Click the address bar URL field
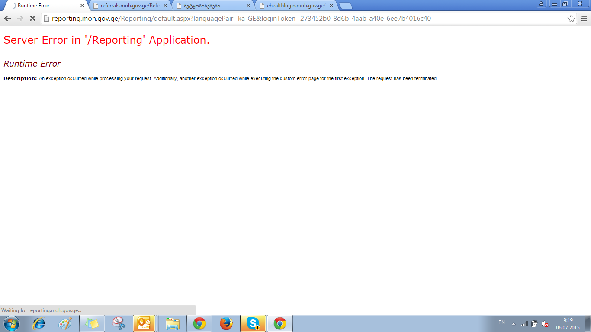Screen dimensions: 591x332 (x=303, y=19)
